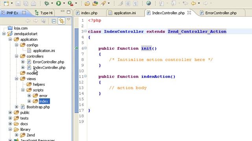Select the IndexController.php editor tab
Image resolution: width=252 pixels, height=141 pixels.
168,13
